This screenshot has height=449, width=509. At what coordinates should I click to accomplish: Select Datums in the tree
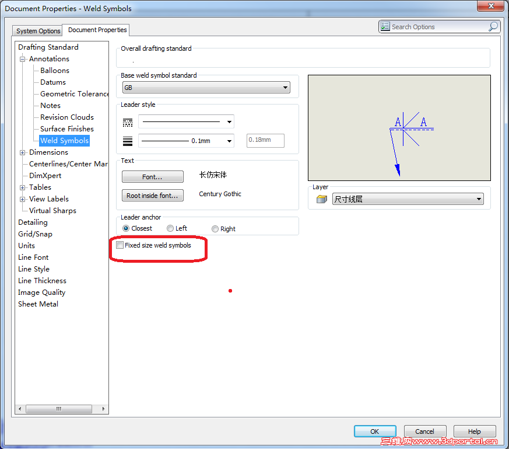tap(53, 82)
